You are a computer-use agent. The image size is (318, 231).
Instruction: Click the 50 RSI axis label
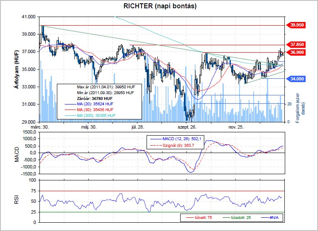tap(34, 202)
